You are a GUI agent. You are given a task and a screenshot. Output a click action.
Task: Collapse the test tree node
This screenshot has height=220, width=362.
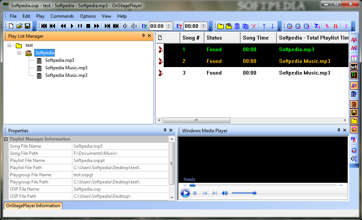9,45
